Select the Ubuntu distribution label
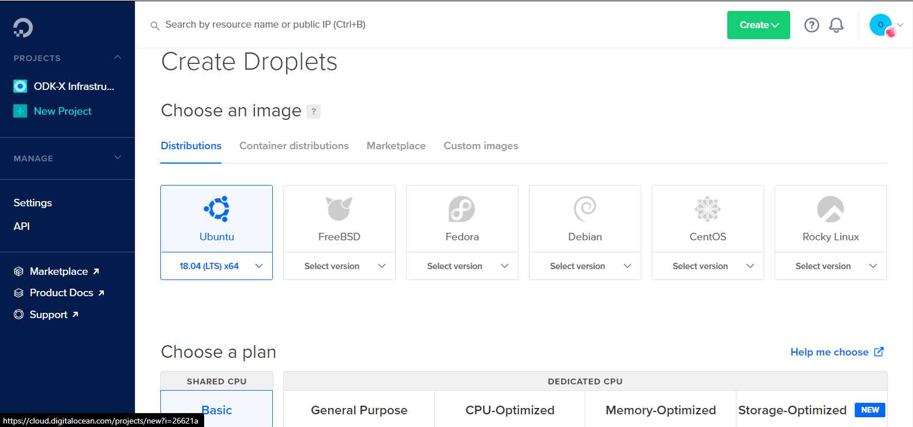This screenshot has height=427, width=913. click(217, 237)
